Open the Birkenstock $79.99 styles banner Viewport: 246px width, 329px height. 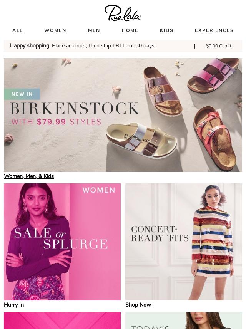click(123, 115)
